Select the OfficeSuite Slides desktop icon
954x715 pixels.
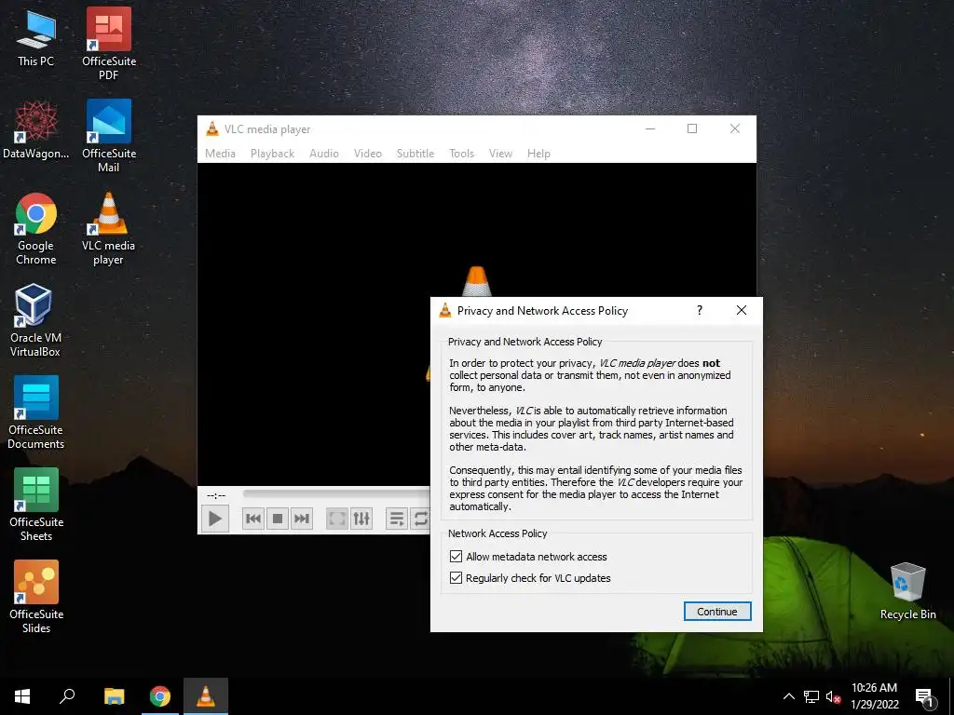(x=36, y=597)
